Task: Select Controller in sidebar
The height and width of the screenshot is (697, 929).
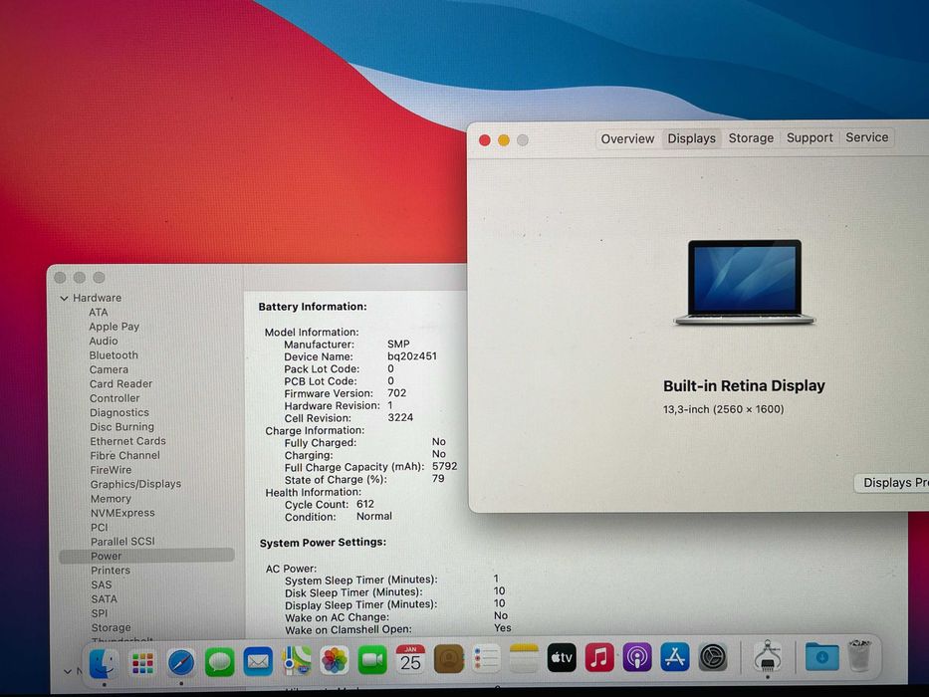Action: [115, 398]
